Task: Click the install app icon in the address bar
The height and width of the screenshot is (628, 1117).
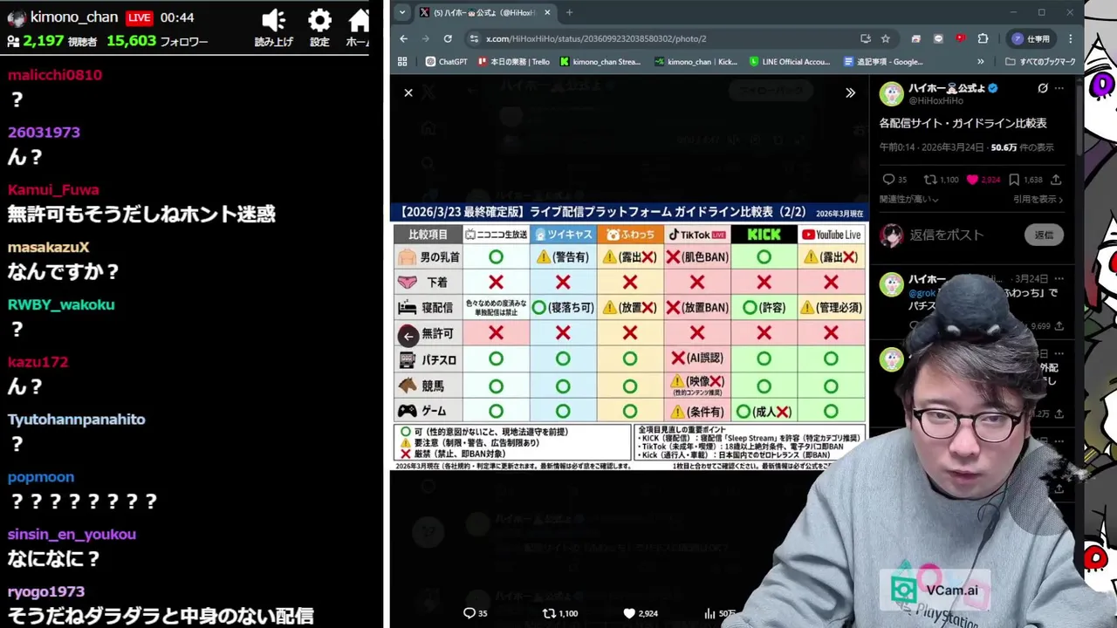Action: pos(865,38)
